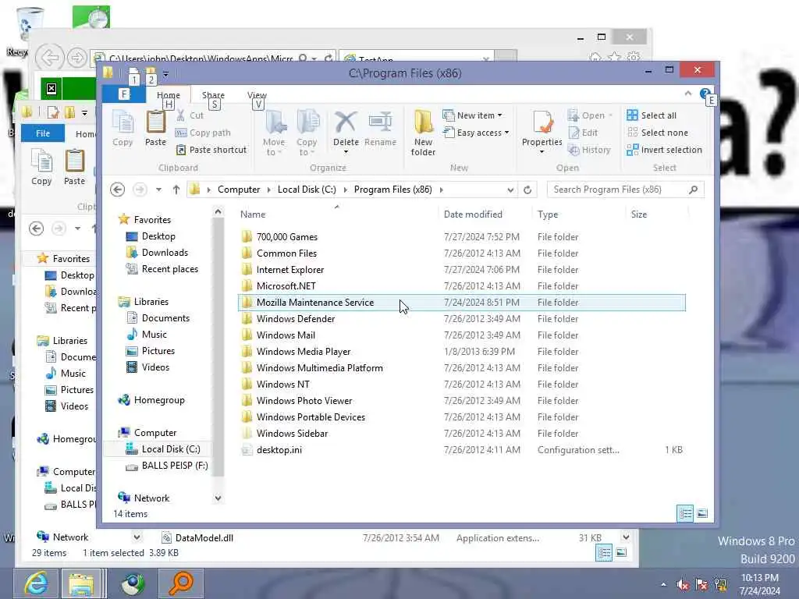The width and height of the screenshot is (799, 599).
Task: Open the Help question mark icon
Action: click(705, 94)
